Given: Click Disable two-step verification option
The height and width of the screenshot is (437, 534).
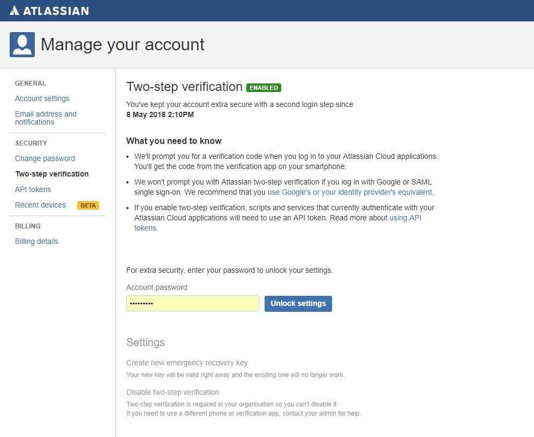Looking at the screenshot, I should tap(172, 392).
